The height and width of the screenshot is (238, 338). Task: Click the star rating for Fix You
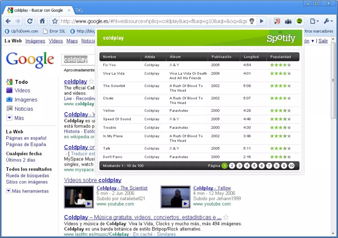[x=281, y=65]
